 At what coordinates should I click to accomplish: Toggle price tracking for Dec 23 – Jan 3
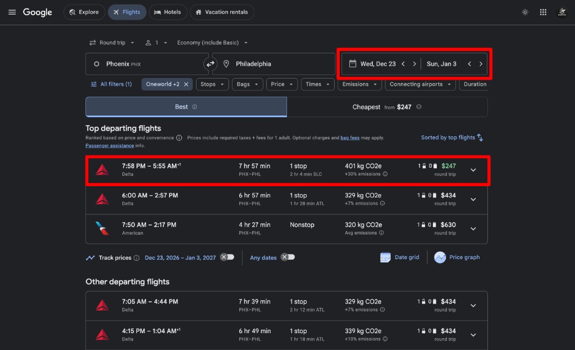point(227,257)
